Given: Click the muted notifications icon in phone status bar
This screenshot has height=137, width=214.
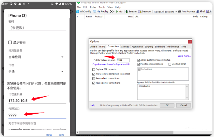Looking at the screenshot, I should (52, 4).
